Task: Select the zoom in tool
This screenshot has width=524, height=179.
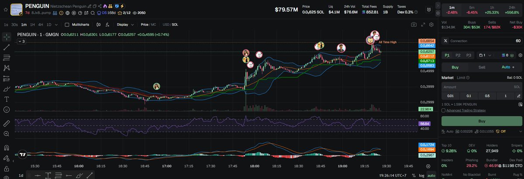Action: click(x=7, y=134)
